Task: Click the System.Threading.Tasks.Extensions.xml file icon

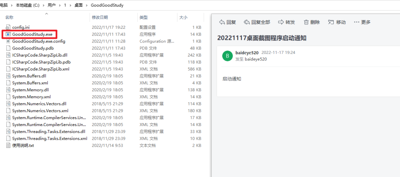Action: [x=8, y=139]
